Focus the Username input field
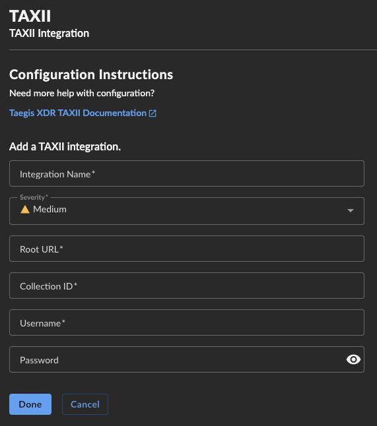This screenshot has height=426, width=377. click(187, 322)
